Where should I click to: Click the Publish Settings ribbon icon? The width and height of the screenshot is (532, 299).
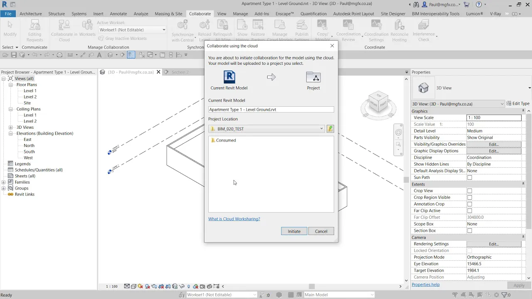click(302, 31)
